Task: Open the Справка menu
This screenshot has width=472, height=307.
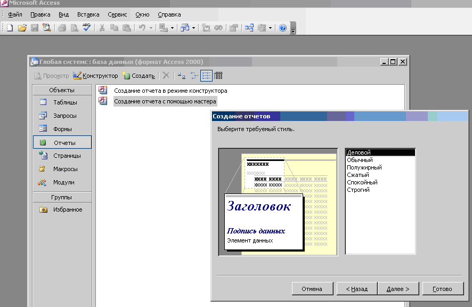Action: (x=169, y=14)
